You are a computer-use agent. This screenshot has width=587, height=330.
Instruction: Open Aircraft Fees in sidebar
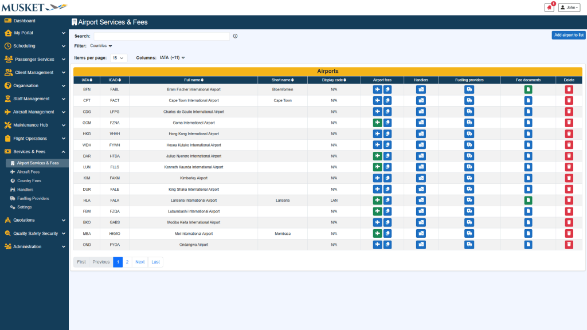point(28,172)
